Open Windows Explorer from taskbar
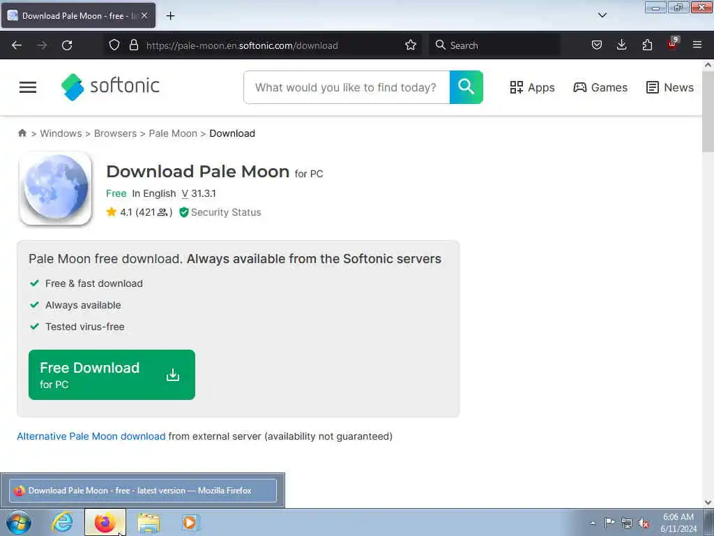714x536 pixels. [x=149, y=522]
